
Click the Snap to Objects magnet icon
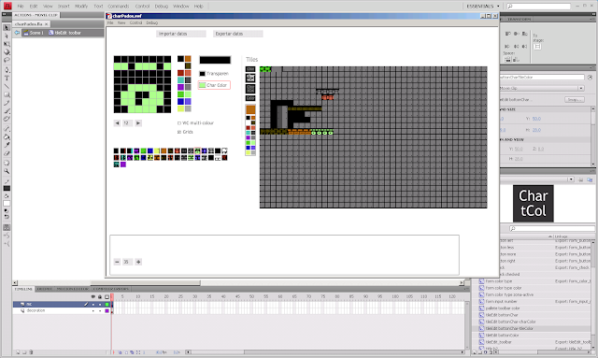pyautogui.click(x=7, y=227)
